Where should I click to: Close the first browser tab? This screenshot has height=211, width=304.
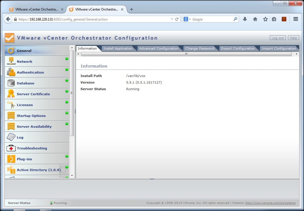pyautogui.click(x=62, y=9)
